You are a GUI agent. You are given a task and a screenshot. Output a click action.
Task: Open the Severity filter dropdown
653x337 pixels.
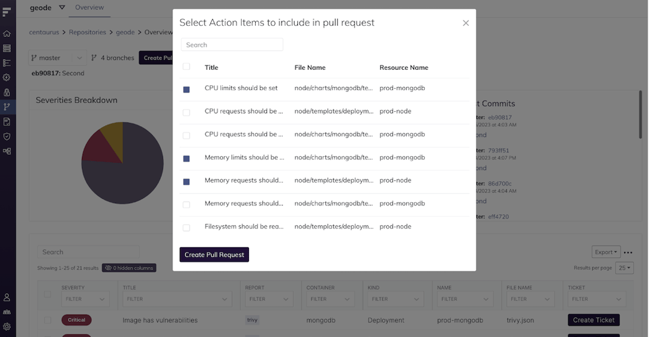pyautogui.click(x=85, y=299)
